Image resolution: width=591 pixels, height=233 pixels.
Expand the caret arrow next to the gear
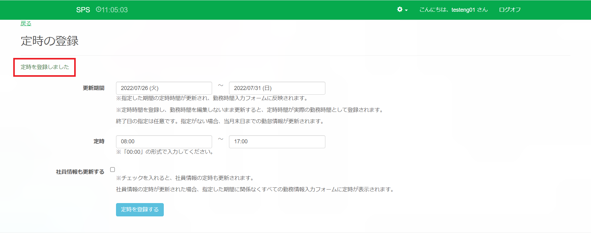[x=406, y=10]
